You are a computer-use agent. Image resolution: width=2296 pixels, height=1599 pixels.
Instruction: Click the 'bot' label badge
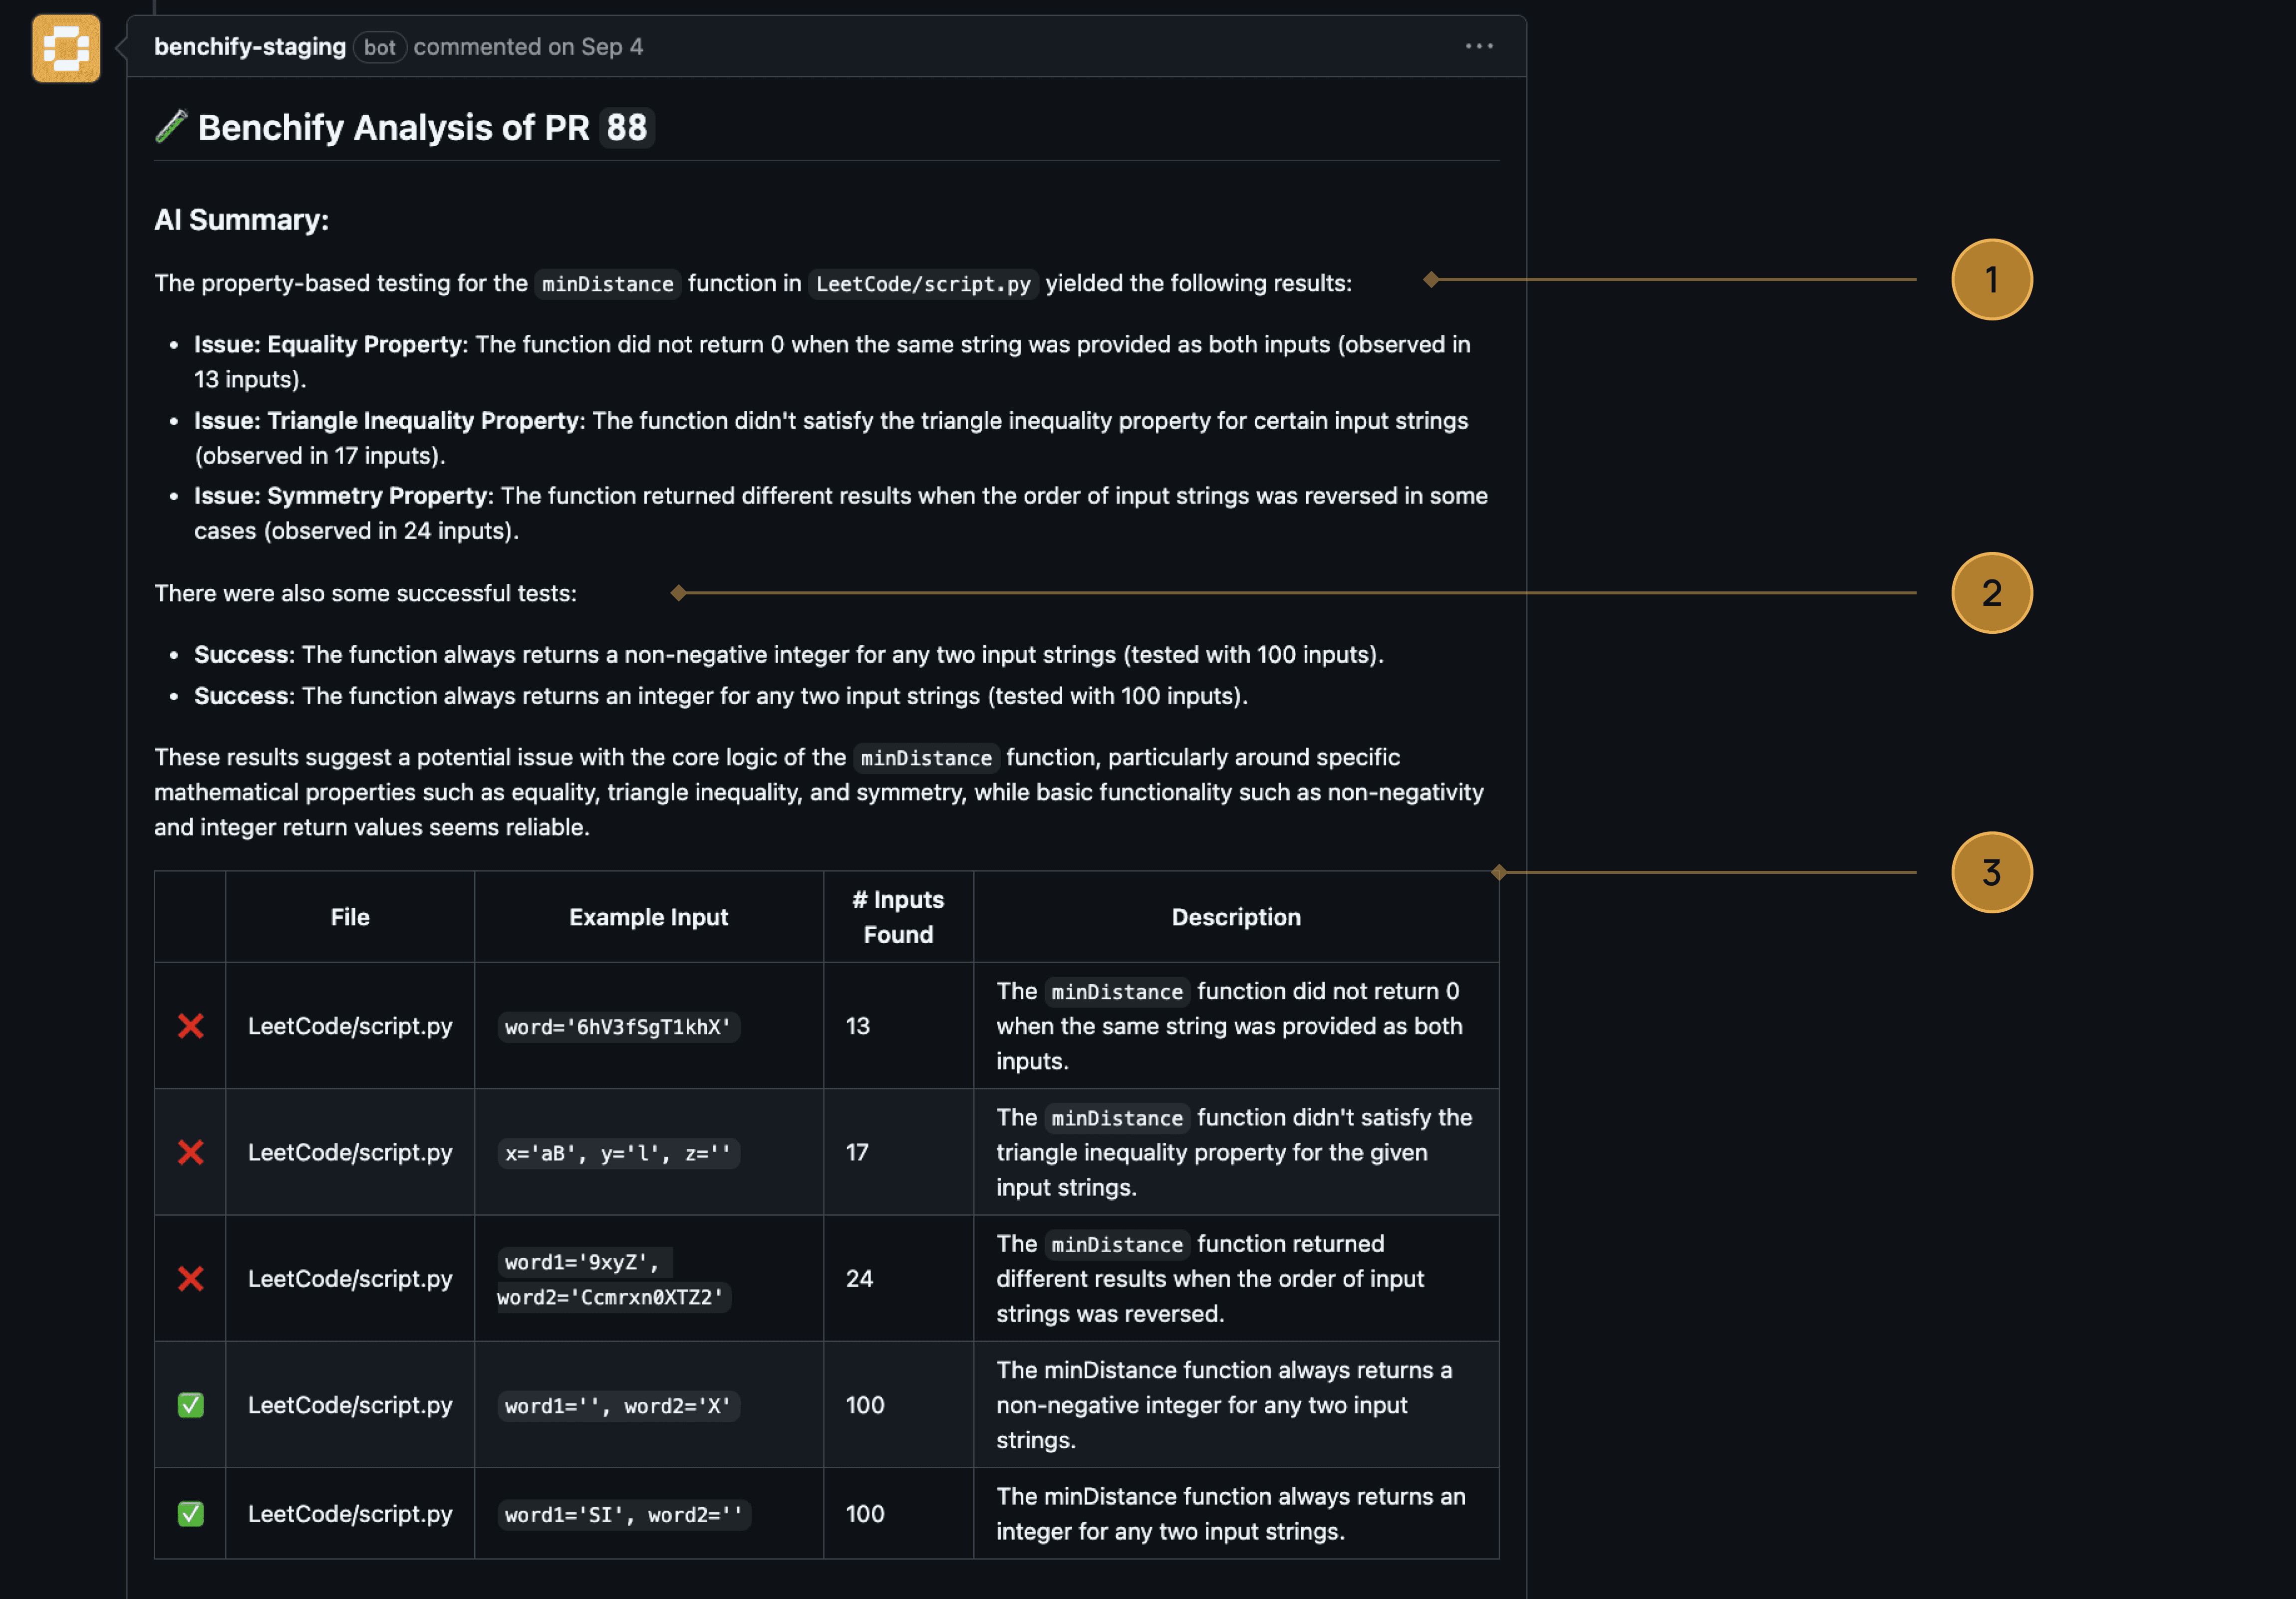tap(379, 47)
